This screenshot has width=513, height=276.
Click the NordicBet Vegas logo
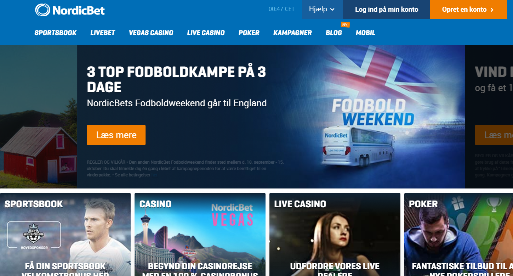(x=232, y=215)
